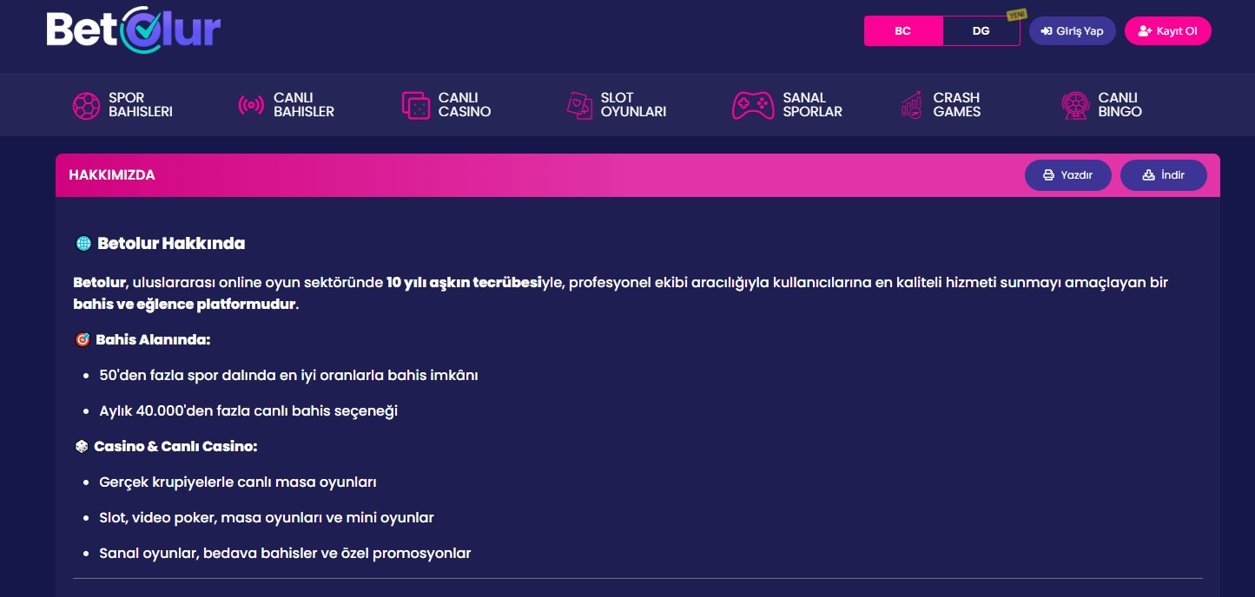Click the bold text 'bahis ve eğlence platformudur'

[x=186, y=305]
